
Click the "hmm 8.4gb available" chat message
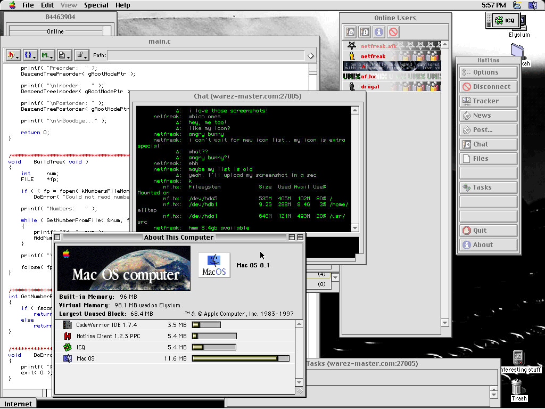(219, 228)
